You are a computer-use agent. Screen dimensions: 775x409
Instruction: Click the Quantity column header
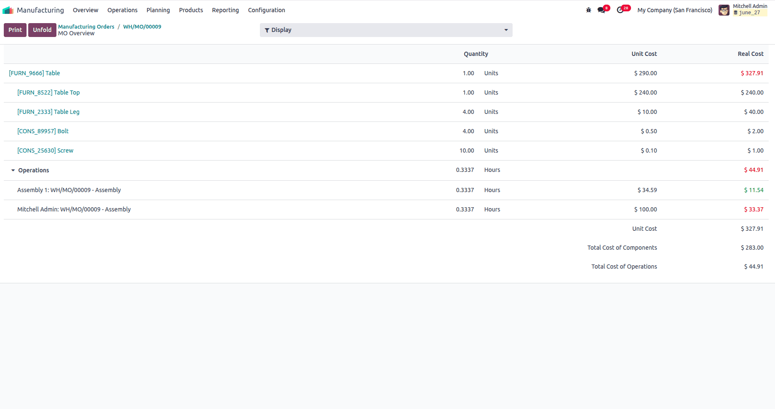(x=476, y=54)
